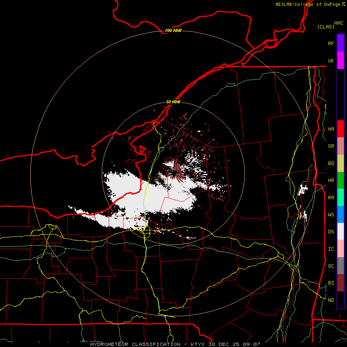
Task: Click the BD legend label
Action: pyautogui.click(x=331, y=163)
